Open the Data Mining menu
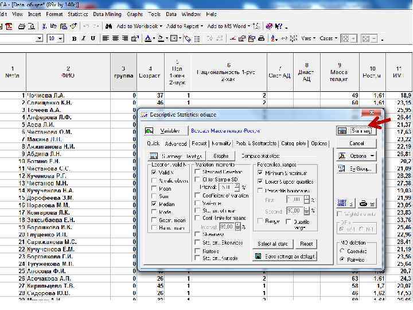This screenshot has width=413, height=310. tap(107, 14)
